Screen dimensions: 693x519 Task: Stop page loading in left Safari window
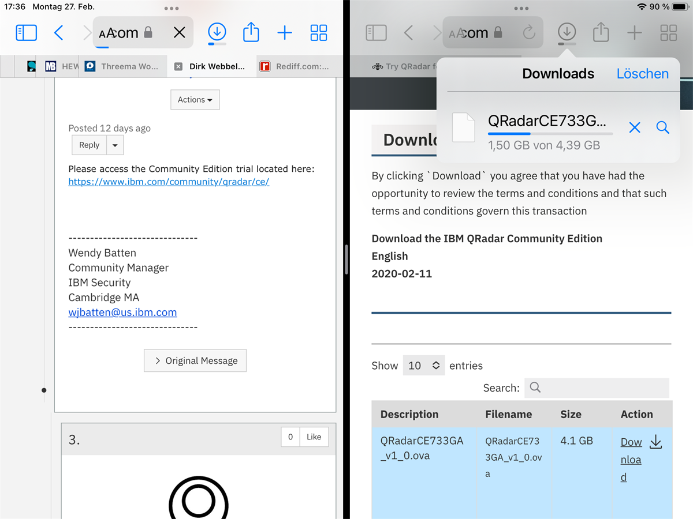(180, 32)
